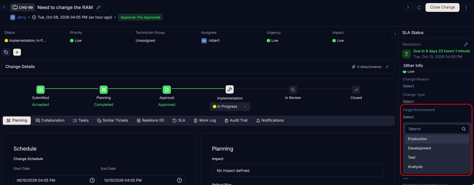The image size is (474, 185).
Task: Click the tag icon below Status
Action: (x=6, y=52)
